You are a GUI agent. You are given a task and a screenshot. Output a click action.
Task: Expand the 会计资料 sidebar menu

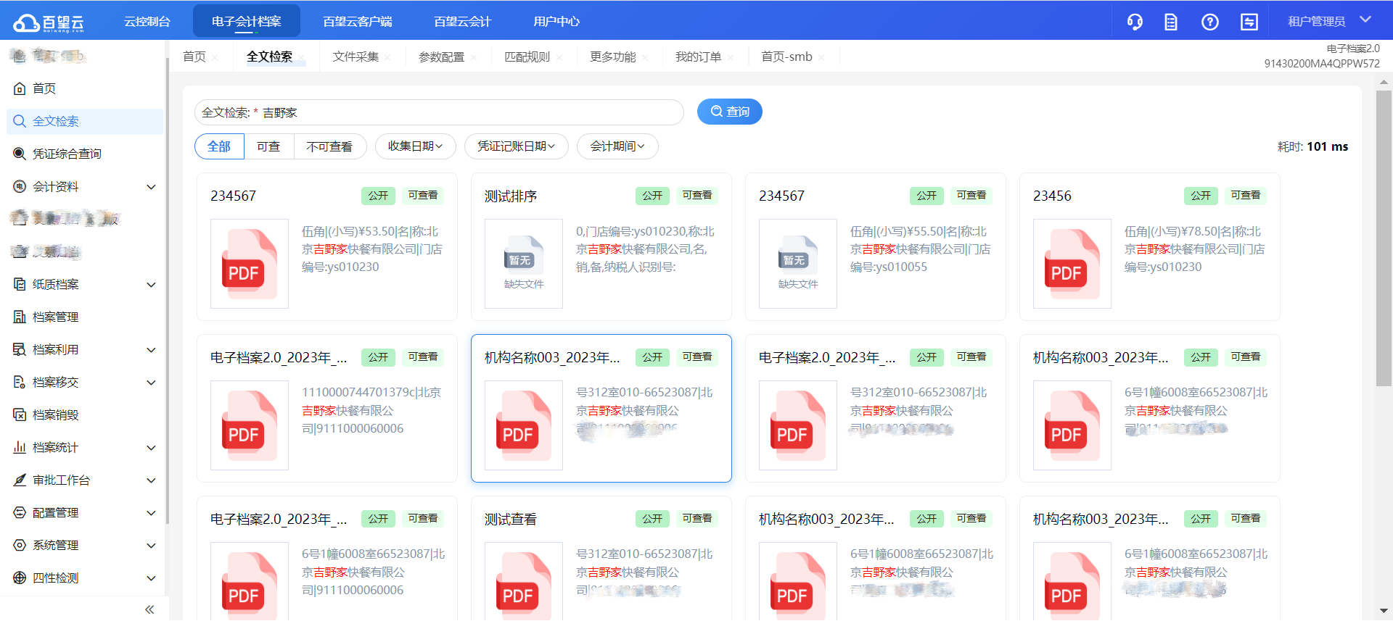click(x=151, y=187)
